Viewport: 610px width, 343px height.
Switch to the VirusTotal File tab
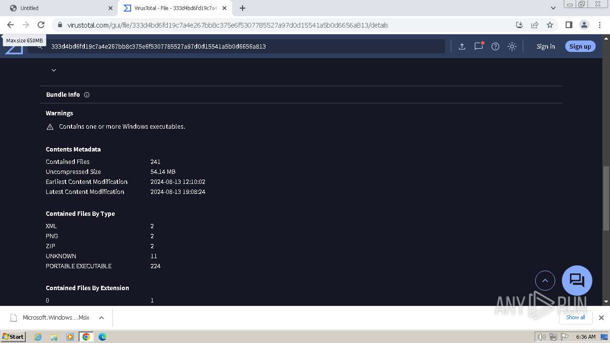pos(175,8)
